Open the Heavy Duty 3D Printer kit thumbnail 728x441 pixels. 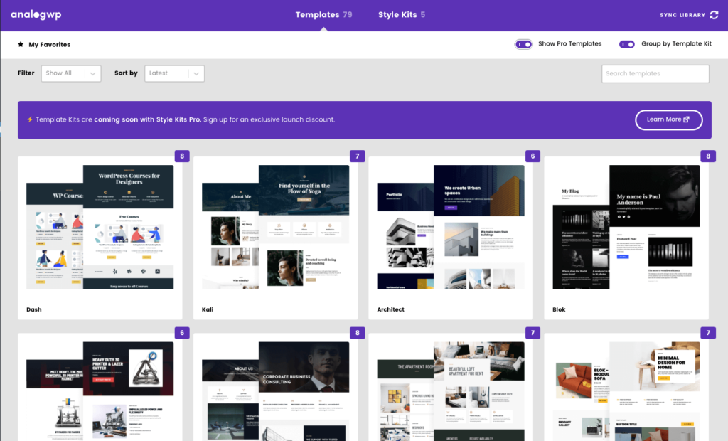click(x=100, y=391)
